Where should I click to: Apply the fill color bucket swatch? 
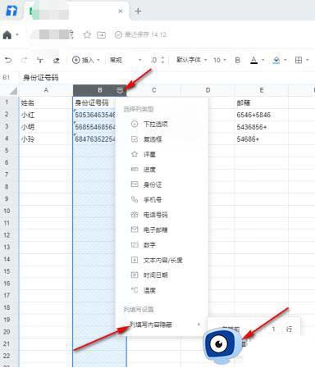(276, 60)
